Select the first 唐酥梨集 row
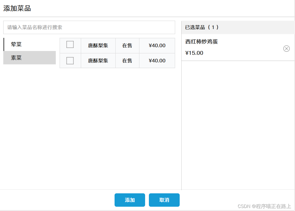The width and height of the screenshot is (295, 211). tap(98, 45)
